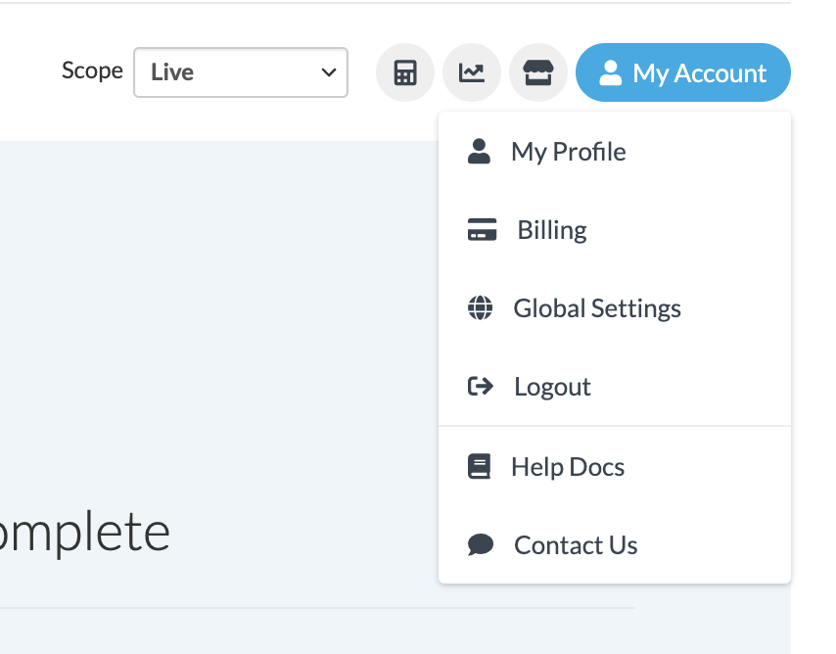Click the book icon for Help Docs
836x654 pixels.
tap(479, 467)
